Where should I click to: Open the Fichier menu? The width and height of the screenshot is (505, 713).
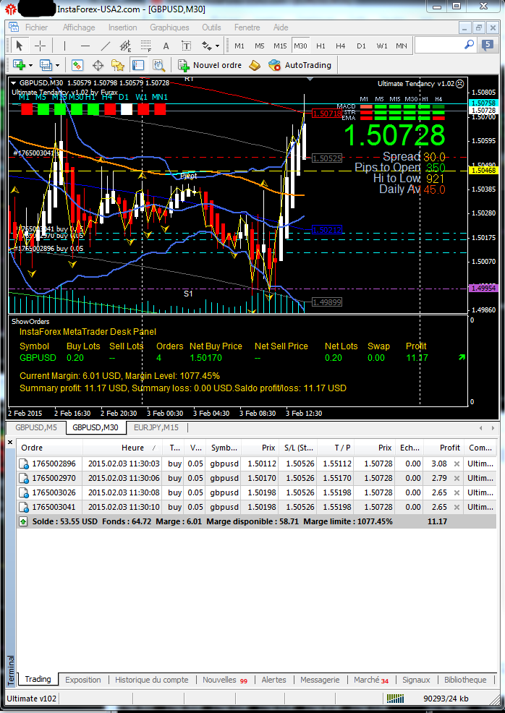pos(36,27)
